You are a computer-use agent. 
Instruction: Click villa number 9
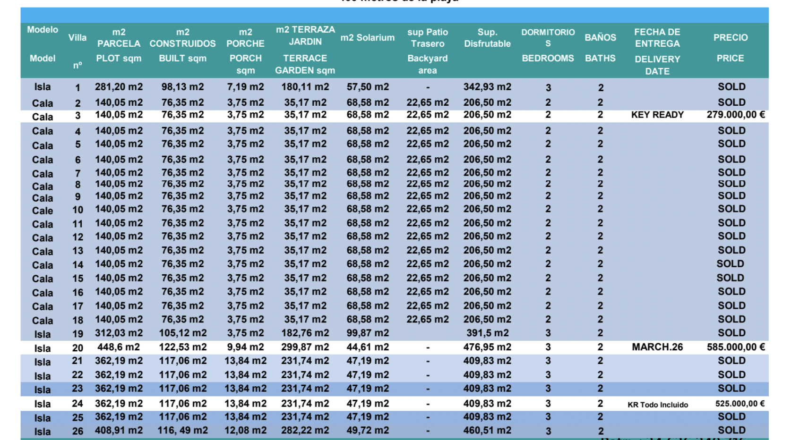click(x=77, y=196)
